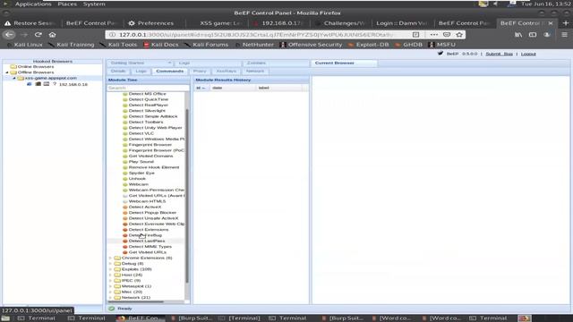
Task: Select the Spyder Eye module
Action: click(x=141, y=173)
